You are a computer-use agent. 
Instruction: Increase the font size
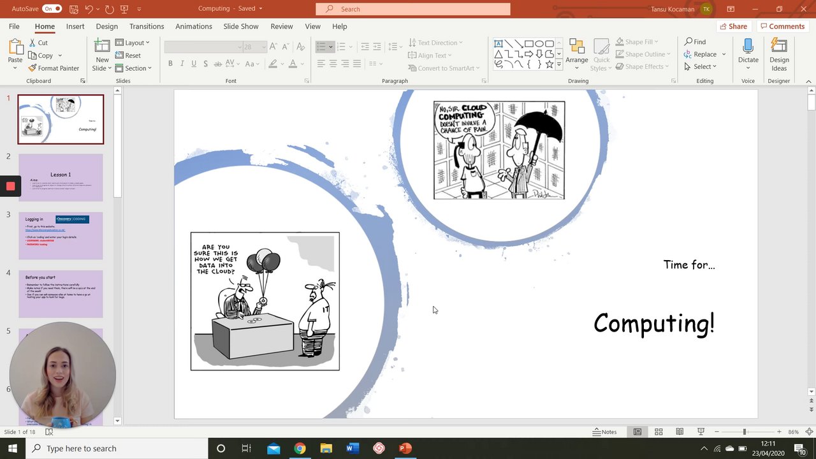point(273,47)
